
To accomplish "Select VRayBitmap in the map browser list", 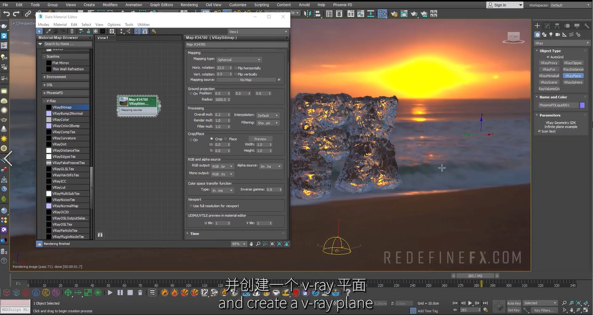I will click(67, 107).
